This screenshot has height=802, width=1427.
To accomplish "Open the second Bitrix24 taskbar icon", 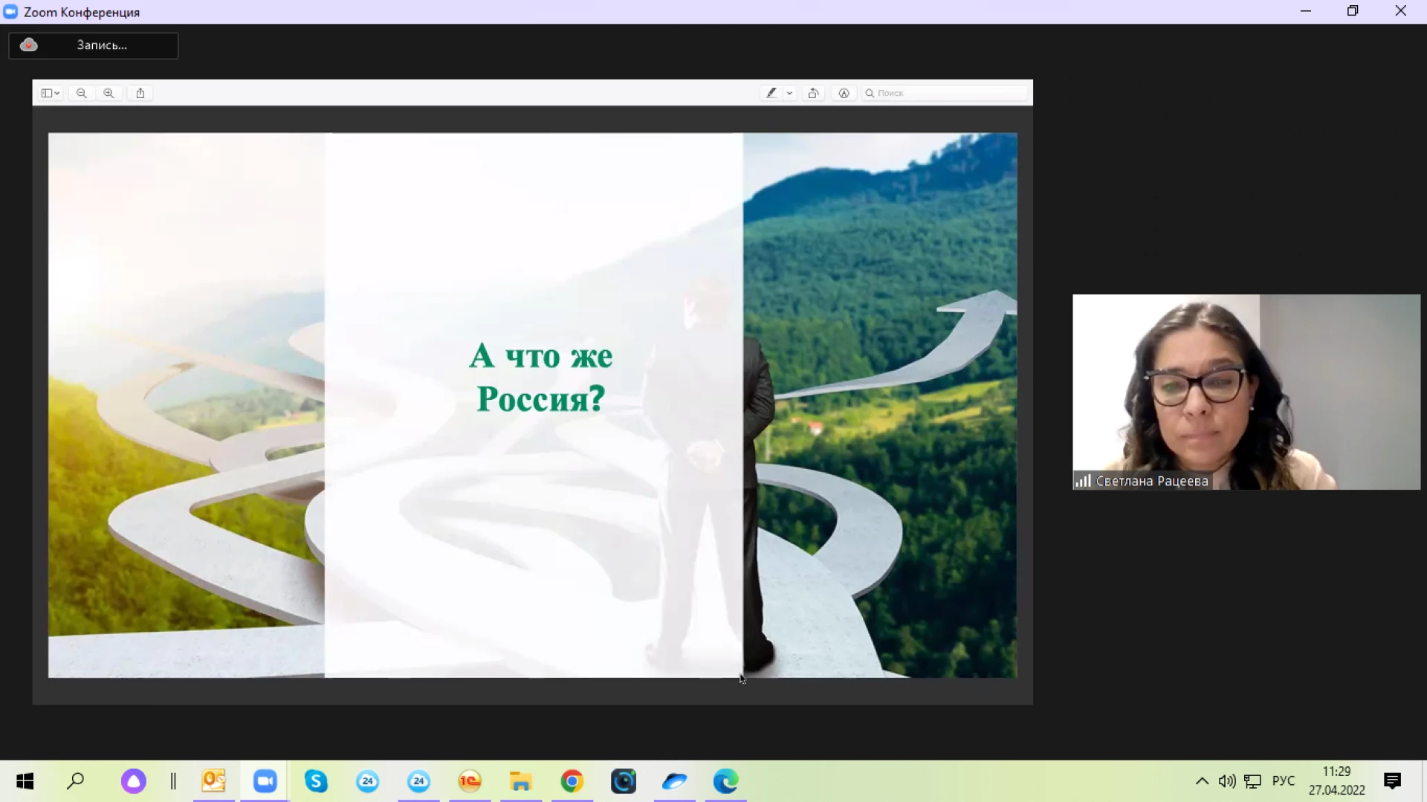I will pyautogui.click(x=418, y=781).
